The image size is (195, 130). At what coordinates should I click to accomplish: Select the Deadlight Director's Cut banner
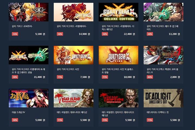(163, 98)
